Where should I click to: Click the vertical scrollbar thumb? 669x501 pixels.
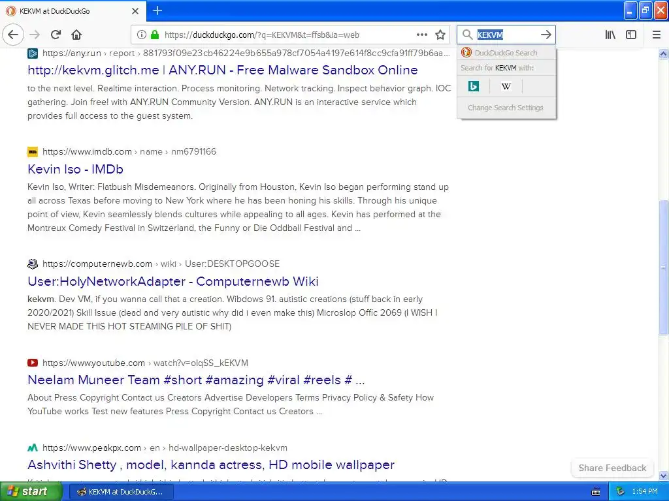click(x=663, y=267)
